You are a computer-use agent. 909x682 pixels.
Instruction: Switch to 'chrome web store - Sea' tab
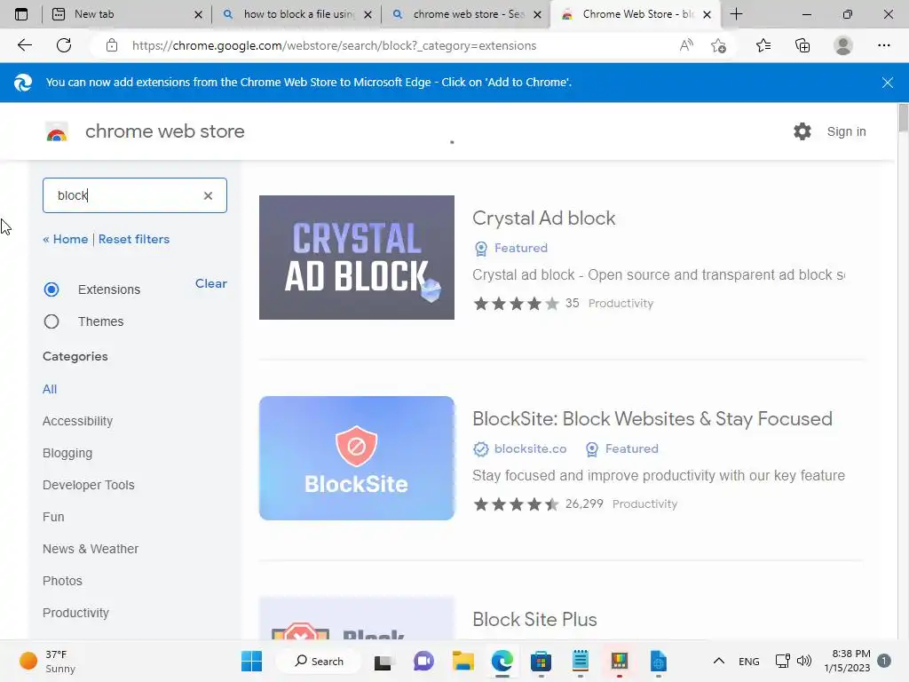[x=465, y=14]
